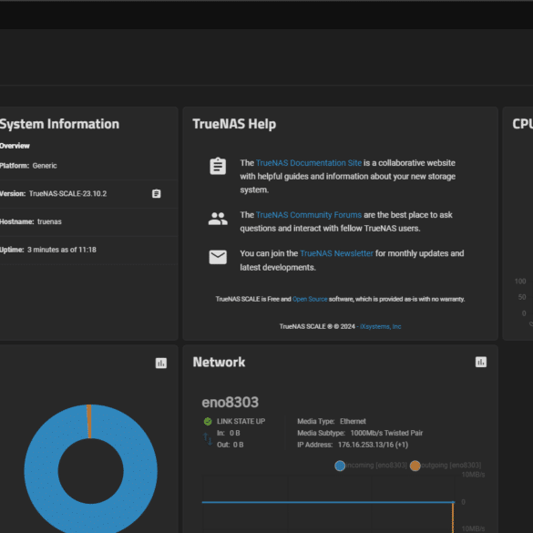The height and width of the screenshot is (533, 533).
Task: Open the TrueNAS Documentation Site link
Action: tap(309, 163)
